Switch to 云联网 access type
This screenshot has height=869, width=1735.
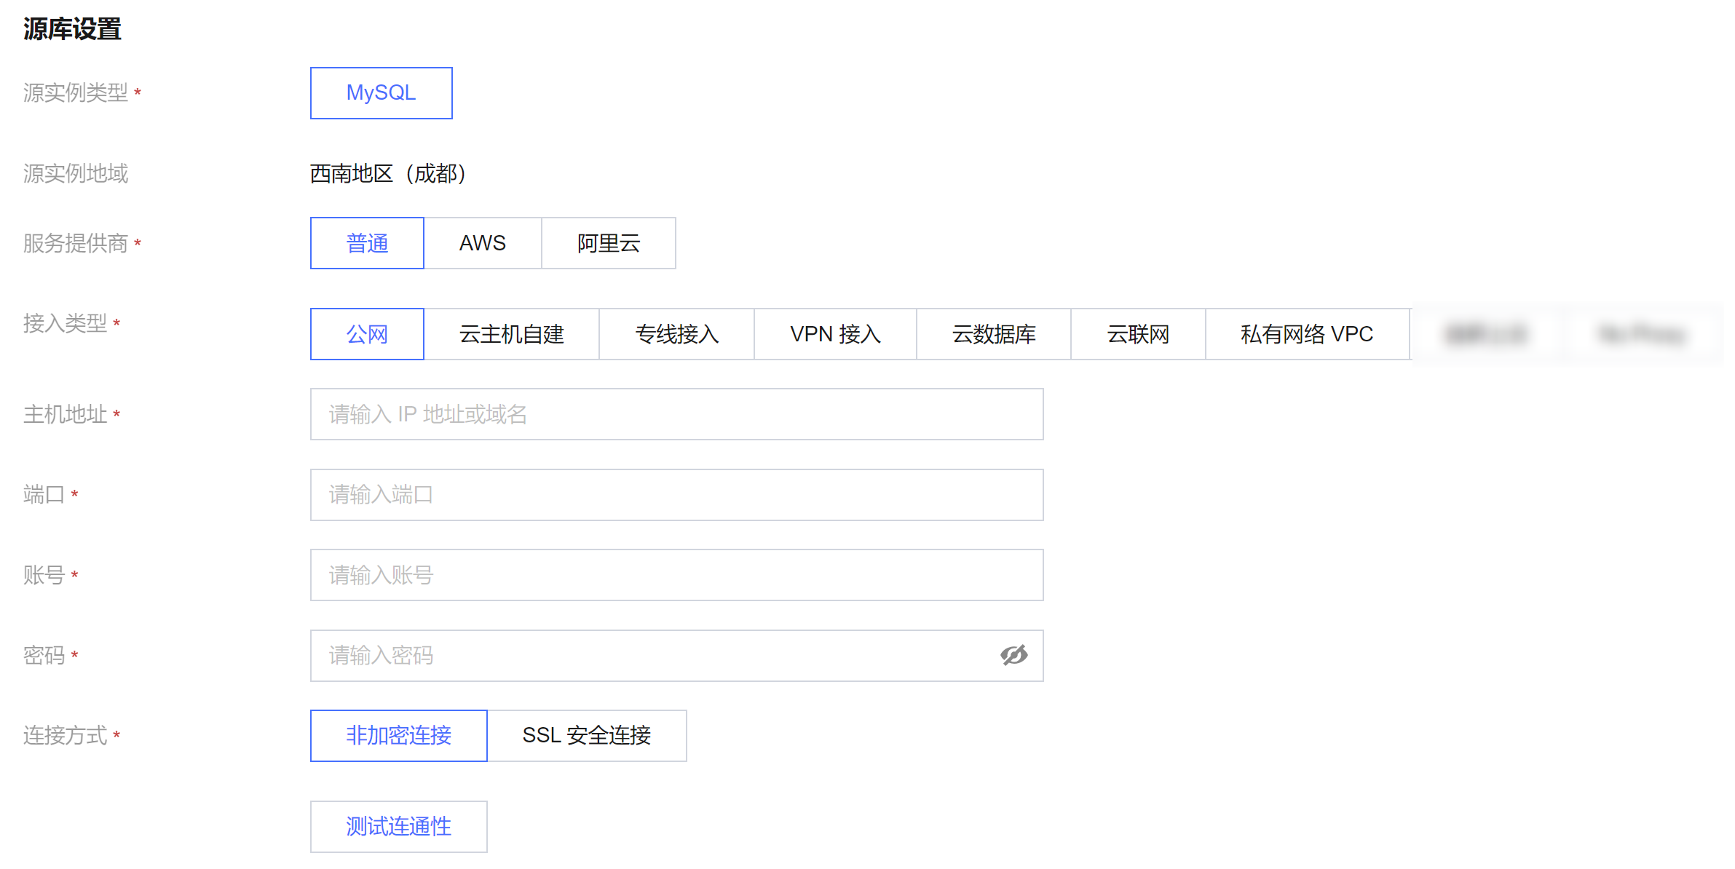click(1137, 333)
